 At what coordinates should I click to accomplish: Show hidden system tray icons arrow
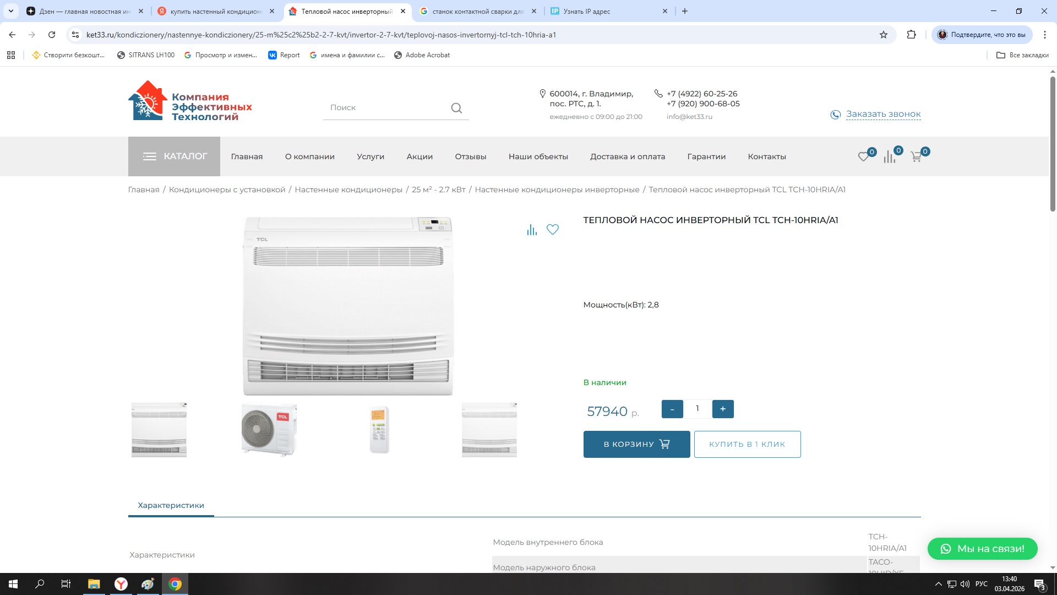pyautogui.click(x=938, y=584)
